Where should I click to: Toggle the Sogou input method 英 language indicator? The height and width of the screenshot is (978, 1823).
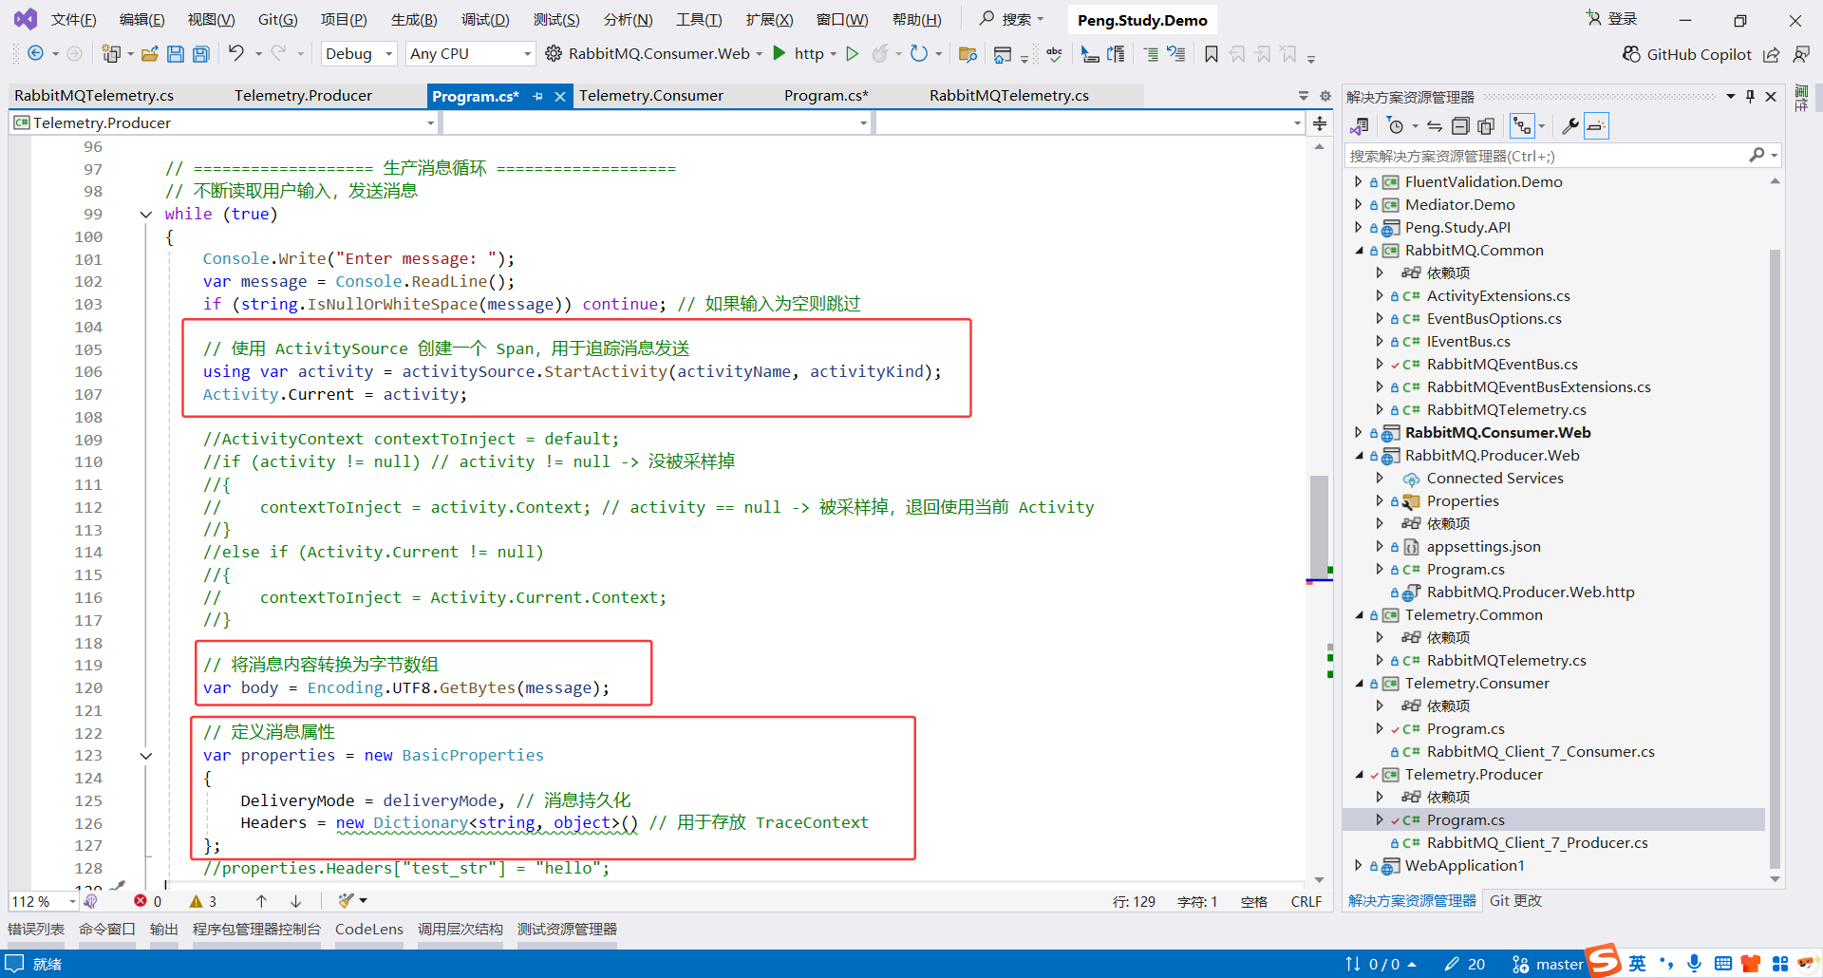pyautogui.click(x=1637, y=964)
